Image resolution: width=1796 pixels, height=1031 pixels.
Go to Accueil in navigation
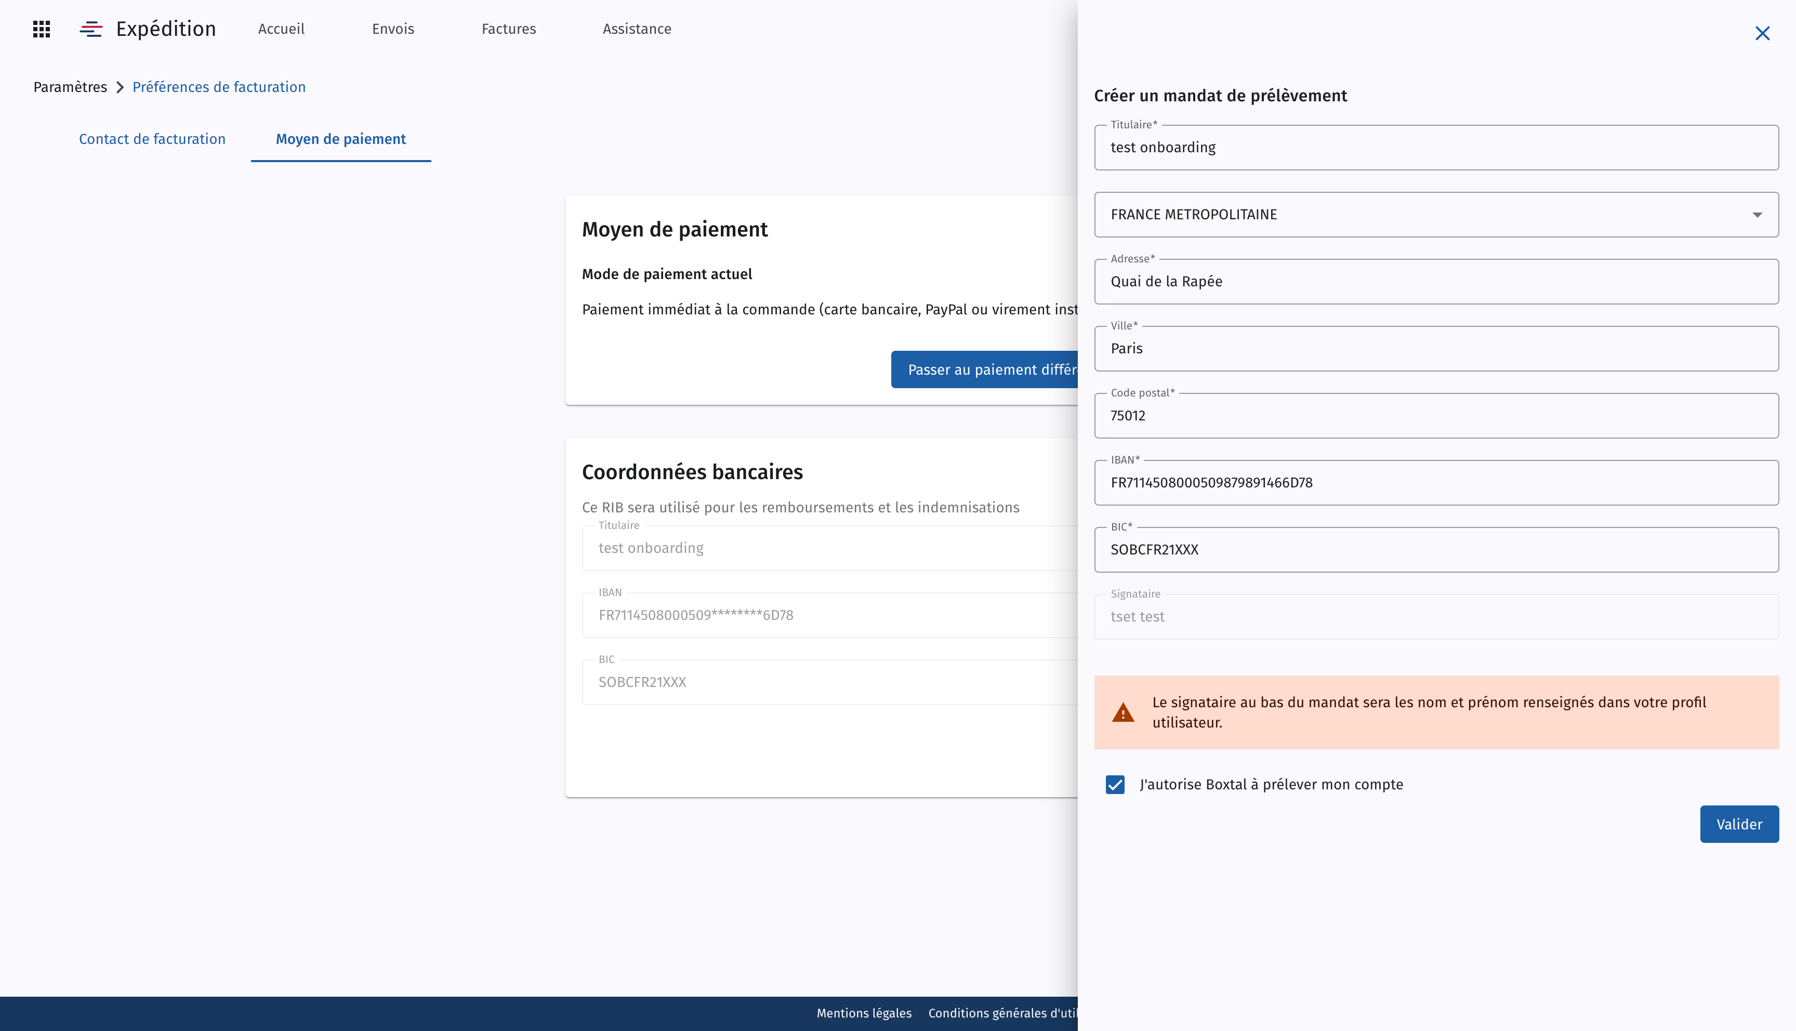click(281, 29)
